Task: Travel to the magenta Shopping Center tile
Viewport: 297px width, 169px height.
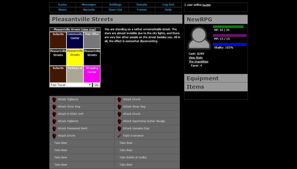Action: pyautogui.click(x=92, y=74)
